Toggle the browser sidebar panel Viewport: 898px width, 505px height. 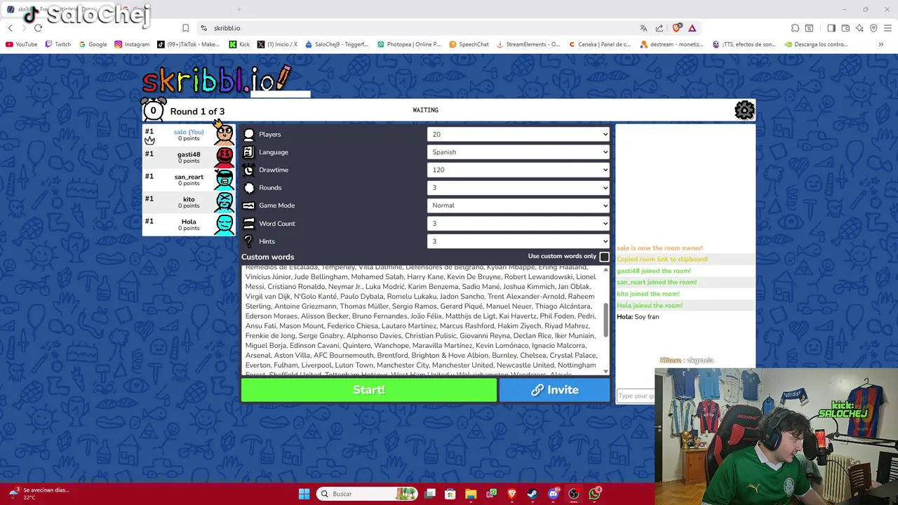tap(831, 28)
